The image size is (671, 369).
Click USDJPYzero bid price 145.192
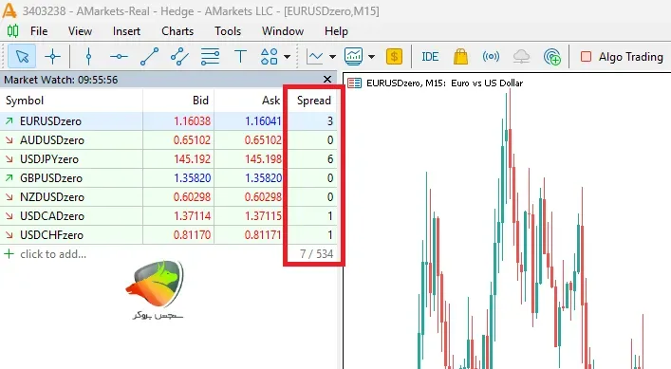(192, 159)
